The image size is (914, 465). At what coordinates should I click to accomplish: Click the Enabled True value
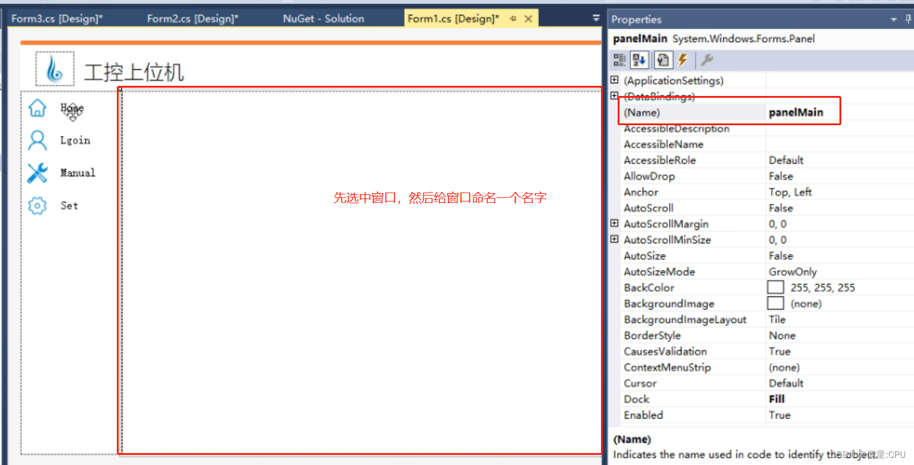(779, 415)
